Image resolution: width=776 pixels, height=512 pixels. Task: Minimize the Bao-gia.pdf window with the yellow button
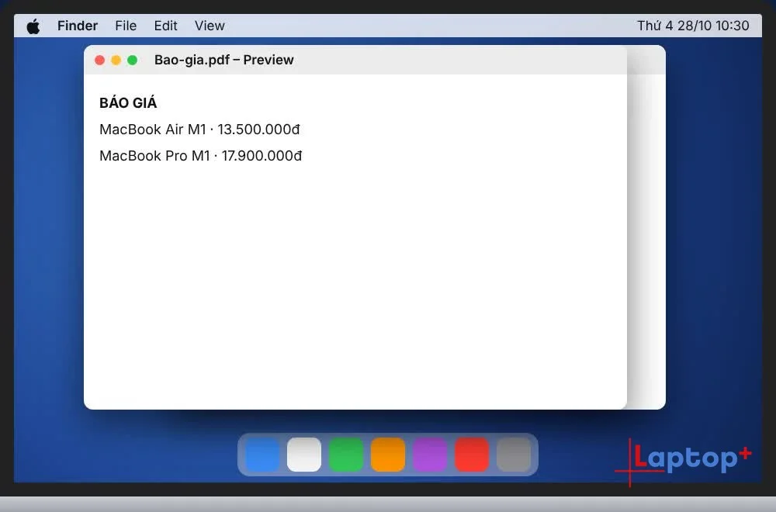point(116,60)
